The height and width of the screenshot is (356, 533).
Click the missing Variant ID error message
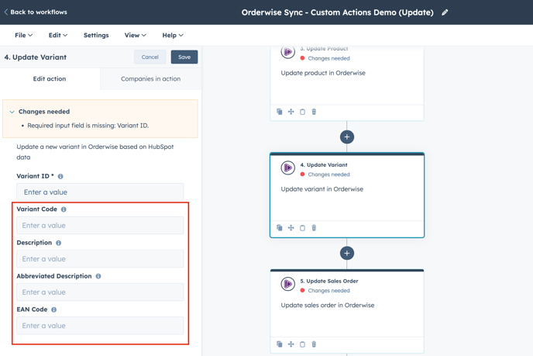pos(88,125)
